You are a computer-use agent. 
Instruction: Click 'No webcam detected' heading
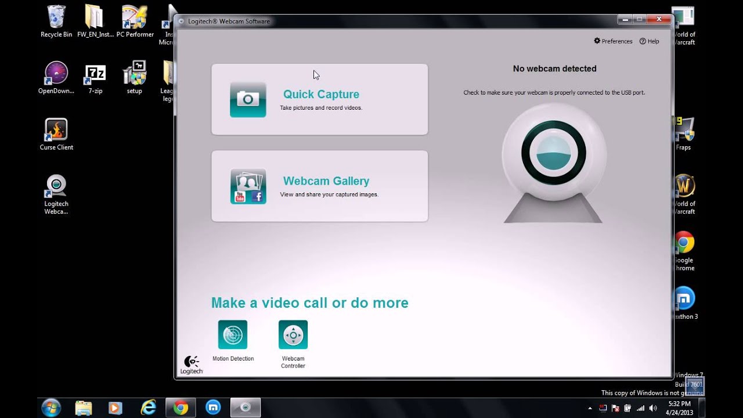pyautogui.click(x=554, y=69)
